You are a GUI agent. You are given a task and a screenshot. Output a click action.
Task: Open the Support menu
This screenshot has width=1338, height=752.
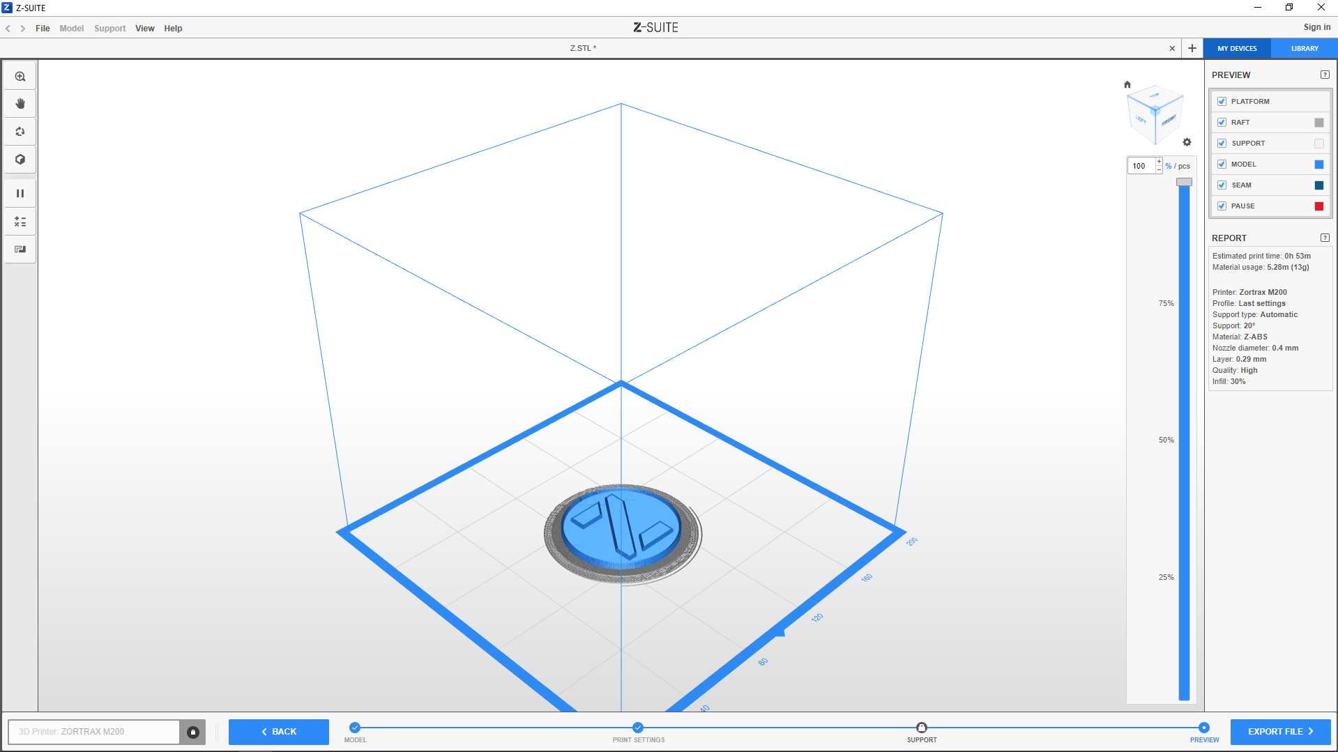pos(110,29)
